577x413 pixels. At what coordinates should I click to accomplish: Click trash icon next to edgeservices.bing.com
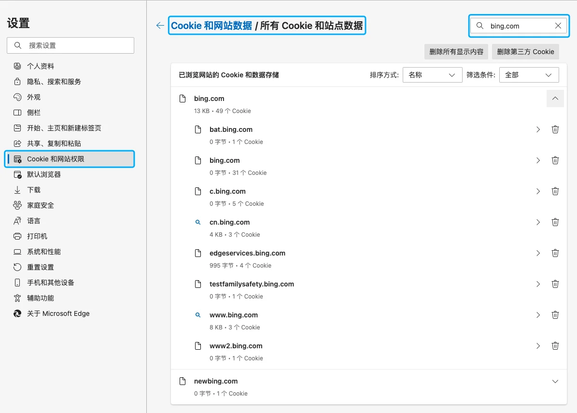tap(555, 253)
